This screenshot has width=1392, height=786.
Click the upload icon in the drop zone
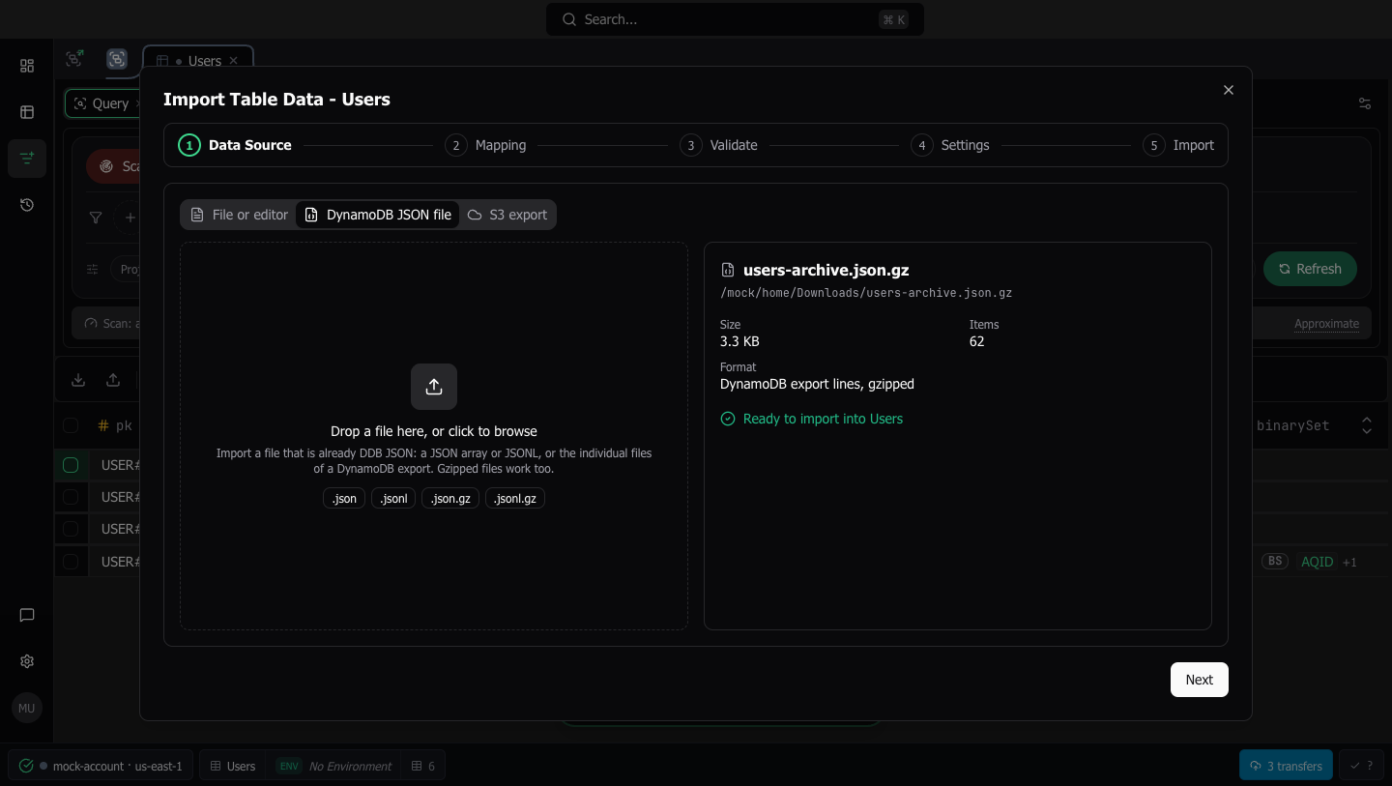coord(434,387)
